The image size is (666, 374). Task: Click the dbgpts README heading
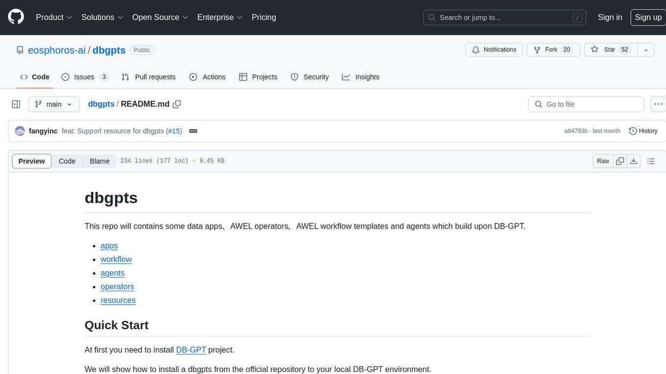point(111,198)
